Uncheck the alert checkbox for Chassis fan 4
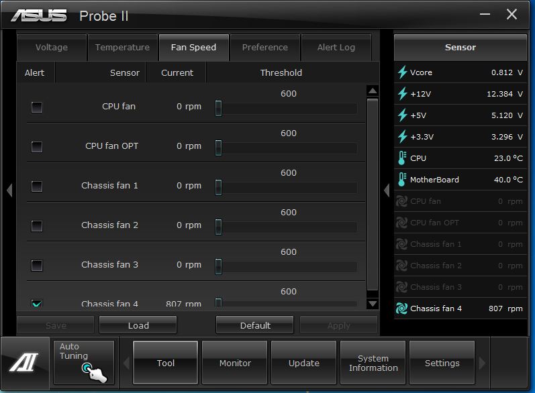This screenshot has width=535, height=393. (x=37, y=303)
